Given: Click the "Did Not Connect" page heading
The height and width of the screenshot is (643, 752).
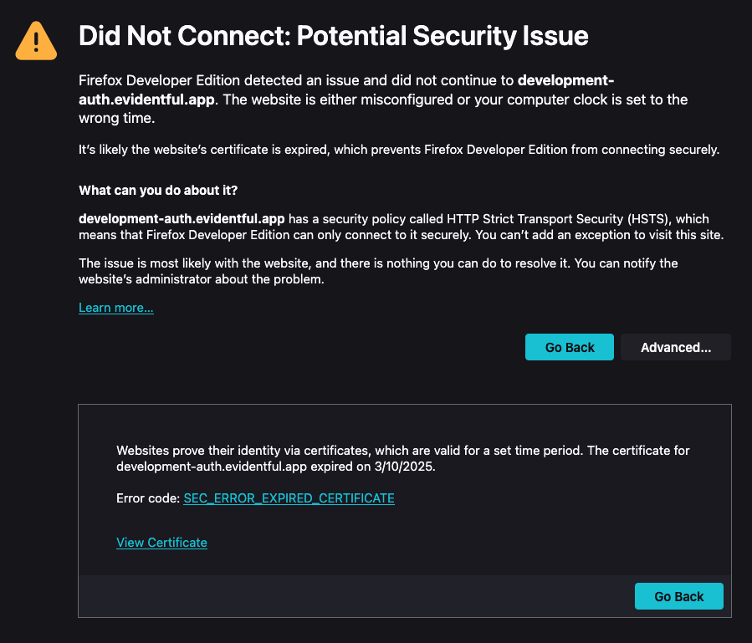Looking at the screenshot, I should click(x=333, y=36).
